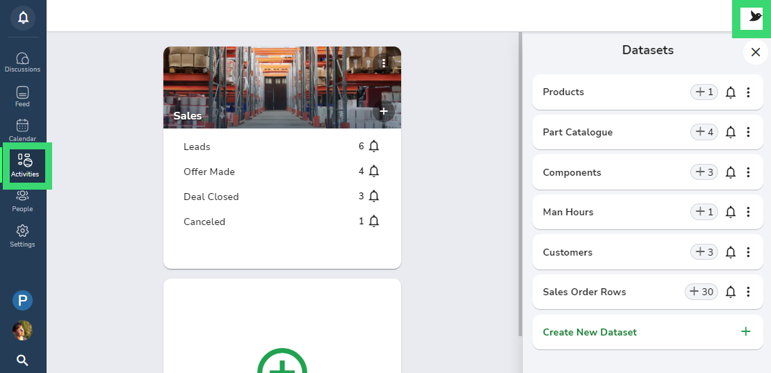Open the Customers three-dot menu
The width and height of the screenshot is (771, 373).
(748, 253)
